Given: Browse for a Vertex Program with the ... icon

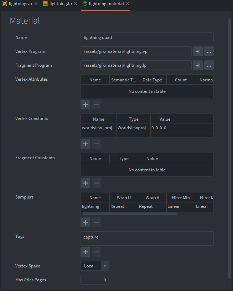Looking at the screenshot, I should (209, 51).
